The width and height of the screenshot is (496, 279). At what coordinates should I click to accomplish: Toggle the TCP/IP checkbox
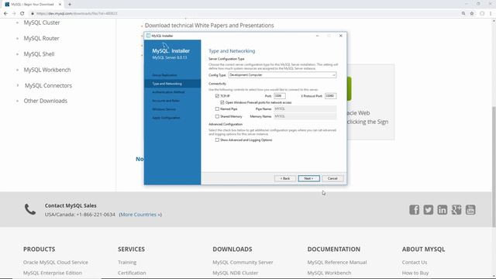click(x=217, y=96)
